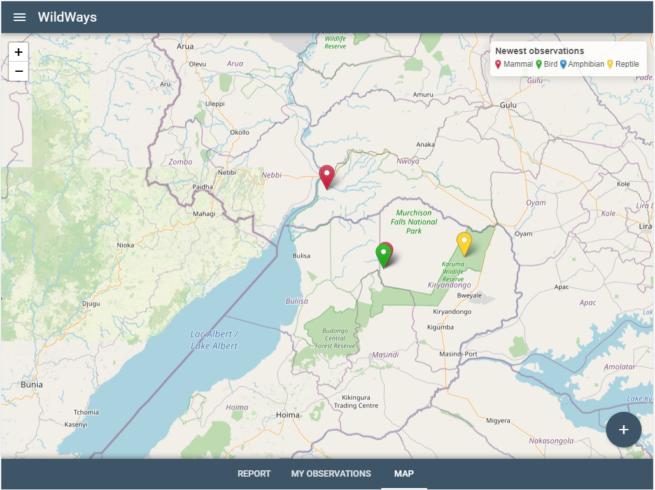
Task: Click the red Mammal legend pin
Action: click(498, 64)
